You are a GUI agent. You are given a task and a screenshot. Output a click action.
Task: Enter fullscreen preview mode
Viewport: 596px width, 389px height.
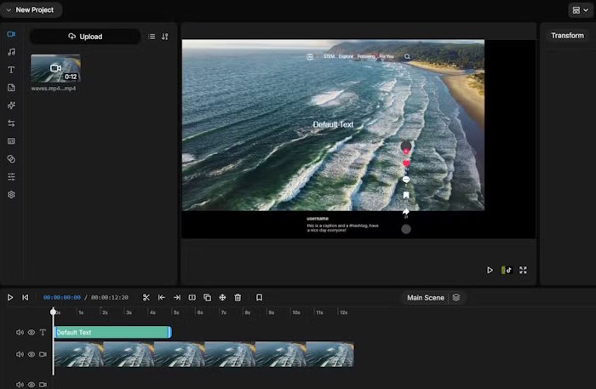point(524,270)
